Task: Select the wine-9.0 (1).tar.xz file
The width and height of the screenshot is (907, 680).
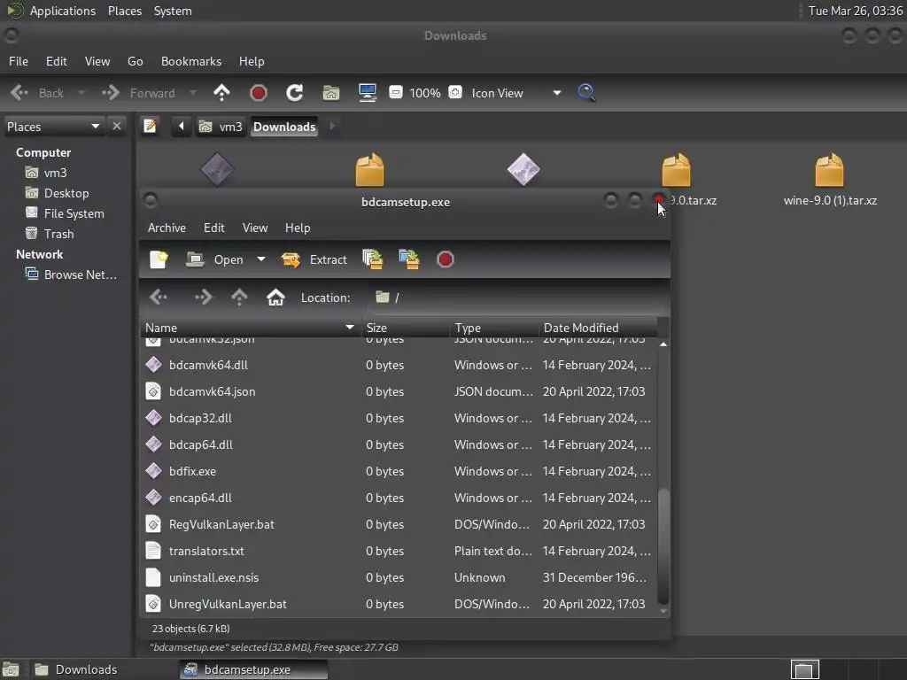Action: tap(829, 179)
